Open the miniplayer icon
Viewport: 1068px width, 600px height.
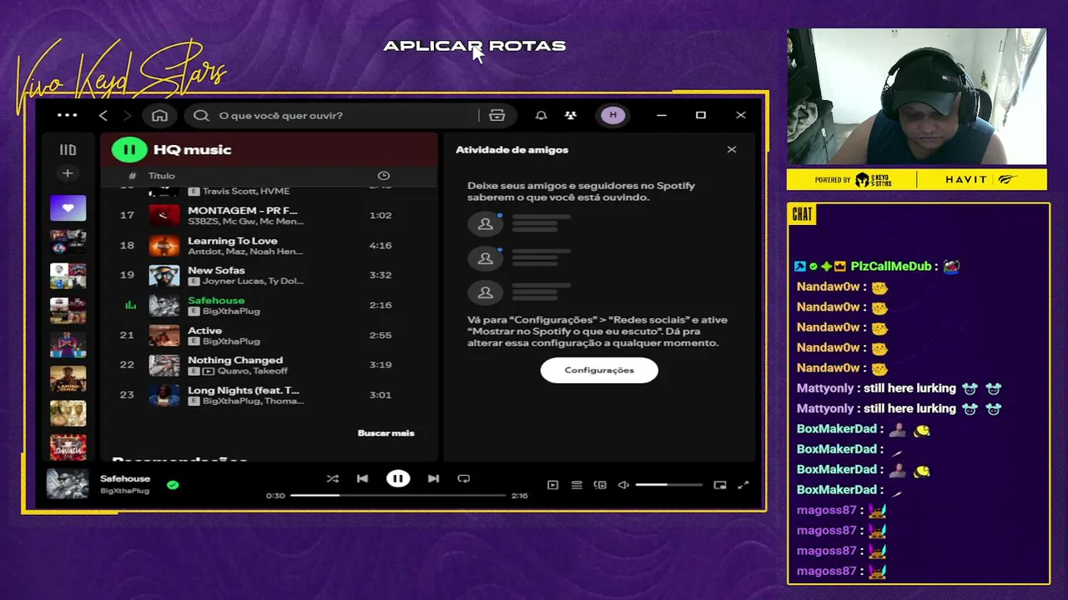pyautogui.click(x=720, y=485)
